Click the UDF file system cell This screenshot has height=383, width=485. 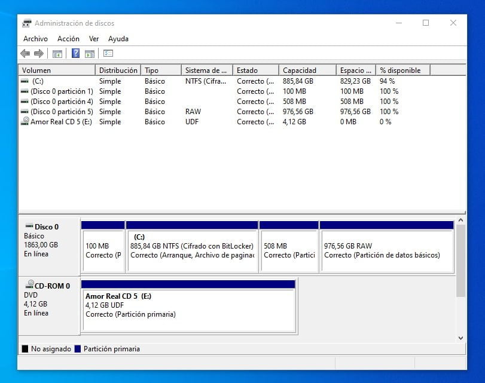click(192, 122)
